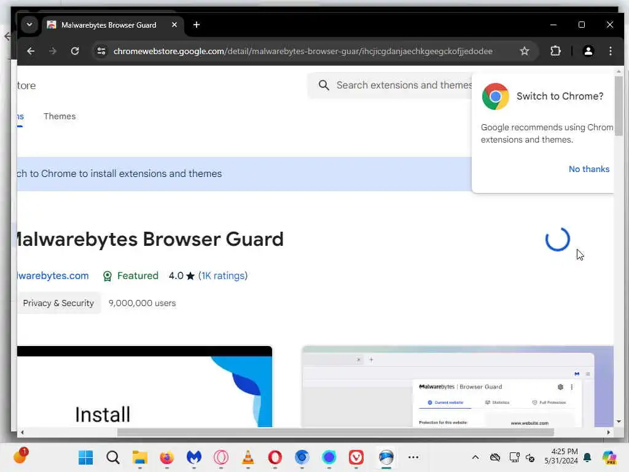
Task: Click the Featured badge
Action: coord(131,276)
